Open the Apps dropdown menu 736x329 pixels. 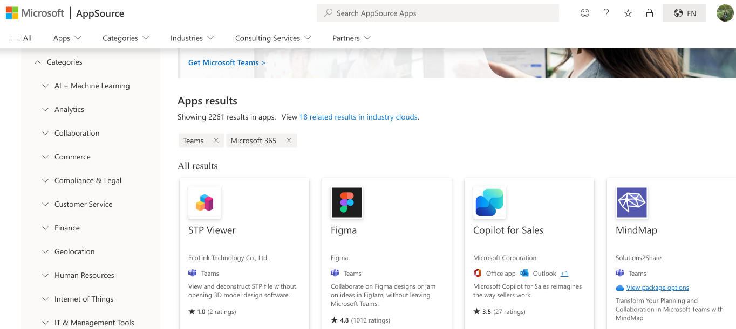[x=67, y=38]
